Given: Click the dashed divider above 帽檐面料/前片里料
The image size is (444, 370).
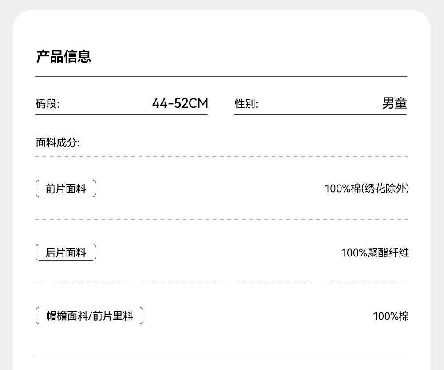Looking at the screenshot, I should [x=221, y=283].
